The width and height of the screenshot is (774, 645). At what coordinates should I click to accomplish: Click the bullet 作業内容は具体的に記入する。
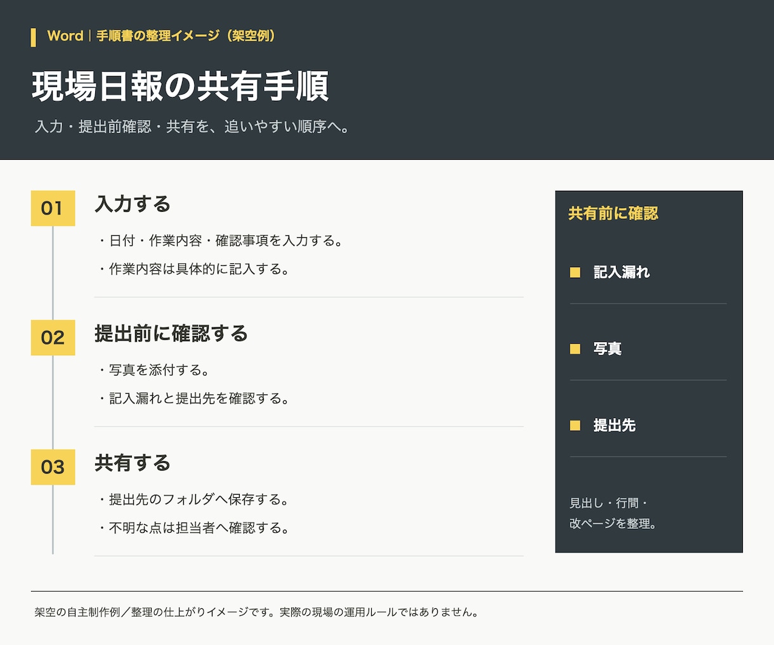[193, 269]
